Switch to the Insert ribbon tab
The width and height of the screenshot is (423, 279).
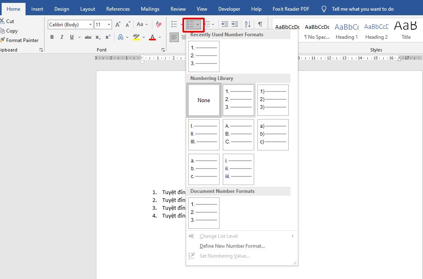click(x=37, y=9)
